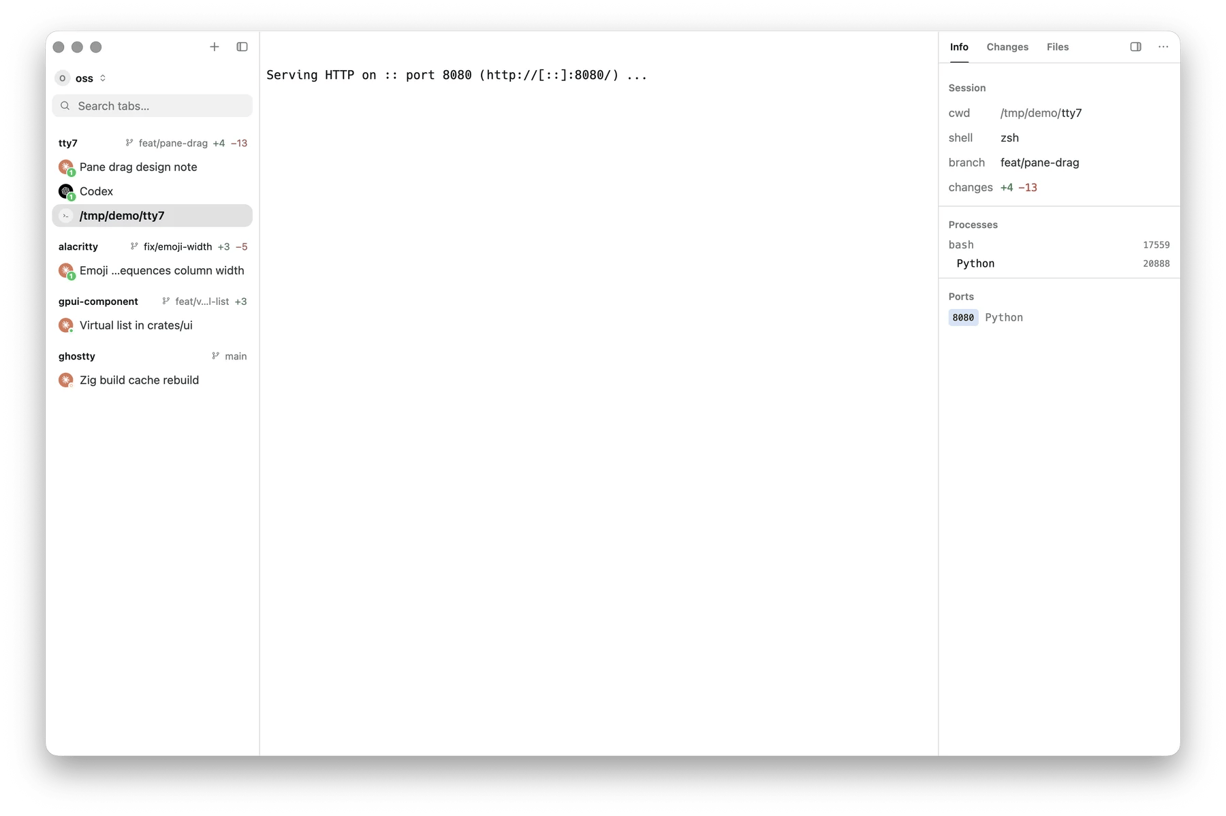Screen dimensions: 1226x816
Task: Click the branch value feat/pane-drag in Info
Action: (1039, 163)
